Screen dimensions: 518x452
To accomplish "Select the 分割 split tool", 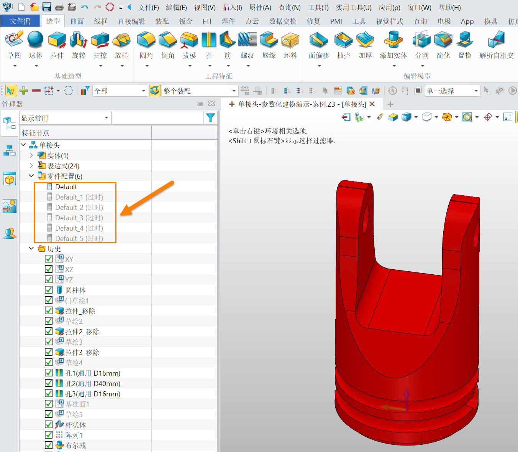I will point(422,46).
